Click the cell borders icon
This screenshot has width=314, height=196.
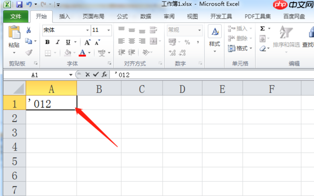(48, 53)
